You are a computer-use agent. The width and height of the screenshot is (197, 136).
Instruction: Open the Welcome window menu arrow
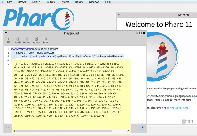coord(119,15)
